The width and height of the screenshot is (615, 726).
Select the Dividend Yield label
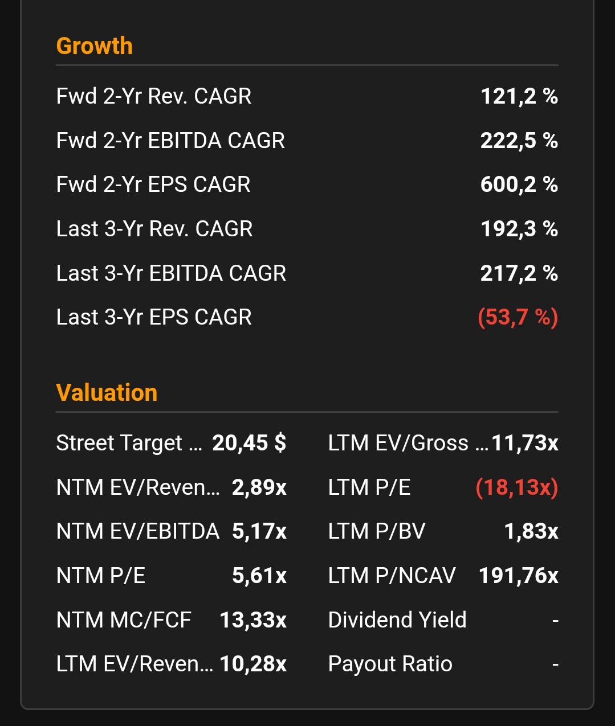pos(397,620)
